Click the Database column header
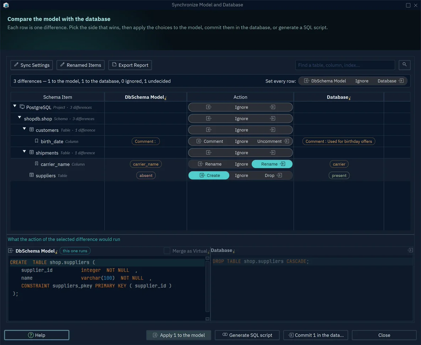421x345 pixels. [x=339, y=97]
